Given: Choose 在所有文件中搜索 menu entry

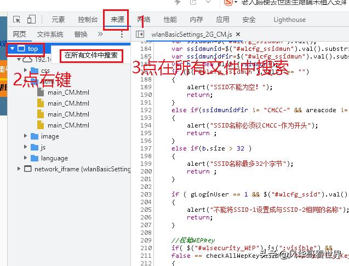Looking at the screenshot, I should (91, 55).
